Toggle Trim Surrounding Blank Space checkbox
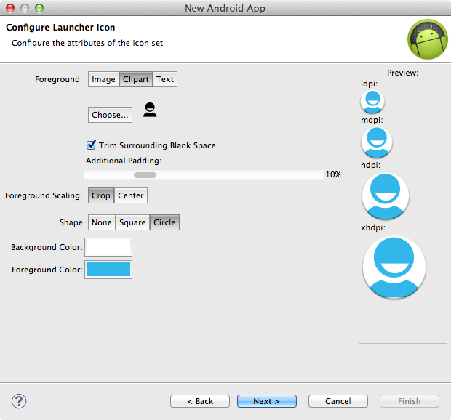The height and width of the screenshot is (420, 451). 92,145
